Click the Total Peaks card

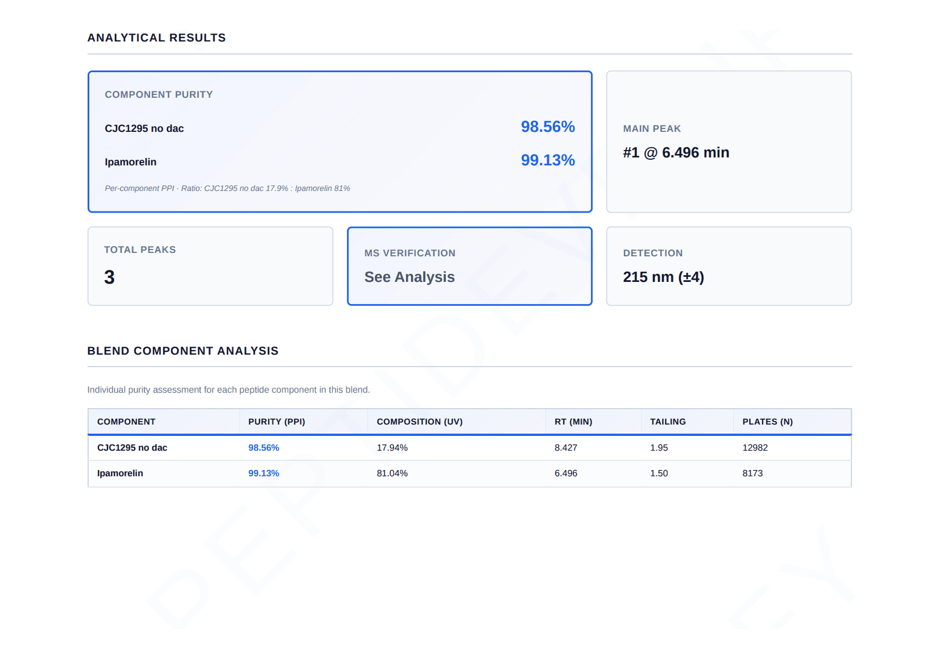point(210,266)
